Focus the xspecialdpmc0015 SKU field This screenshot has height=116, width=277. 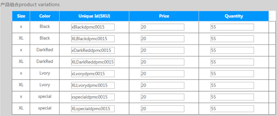pos(93,97)
